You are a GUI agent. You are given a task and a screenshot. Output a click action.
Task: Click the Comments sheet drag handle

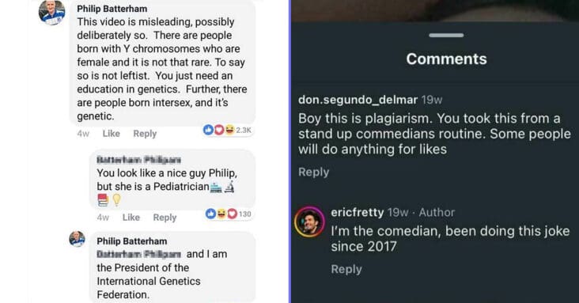446,36
